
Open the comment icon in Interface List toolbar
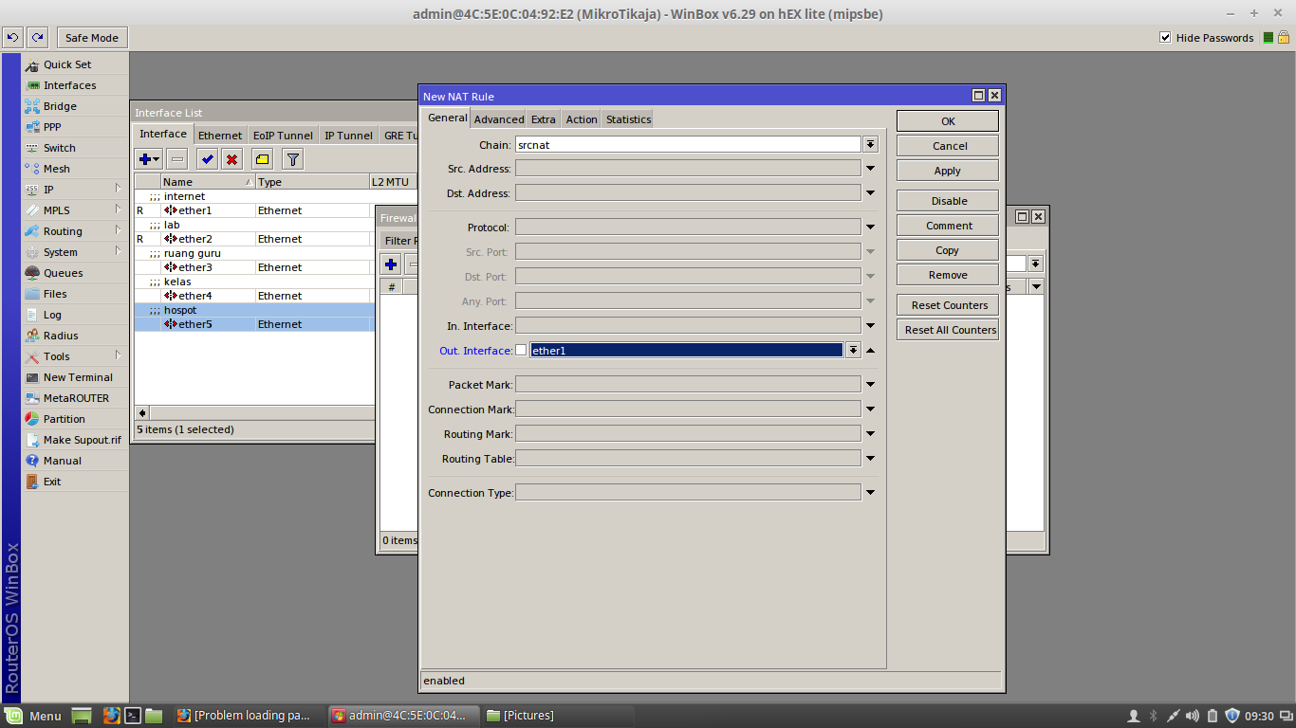click(263, 158)
